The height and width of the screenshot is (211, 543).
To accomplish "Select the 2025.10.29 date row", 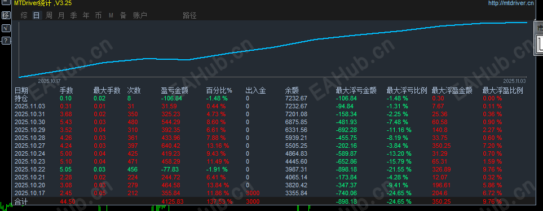I will [30, 130].
